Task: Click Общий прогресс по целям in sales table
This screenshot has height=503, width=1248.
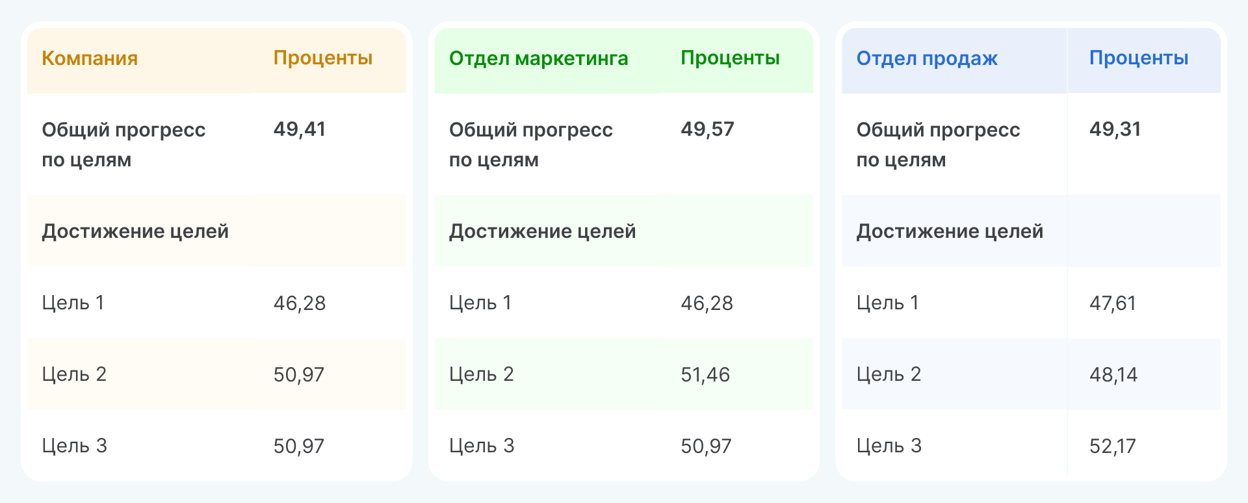Action: [x=938, y=144]
